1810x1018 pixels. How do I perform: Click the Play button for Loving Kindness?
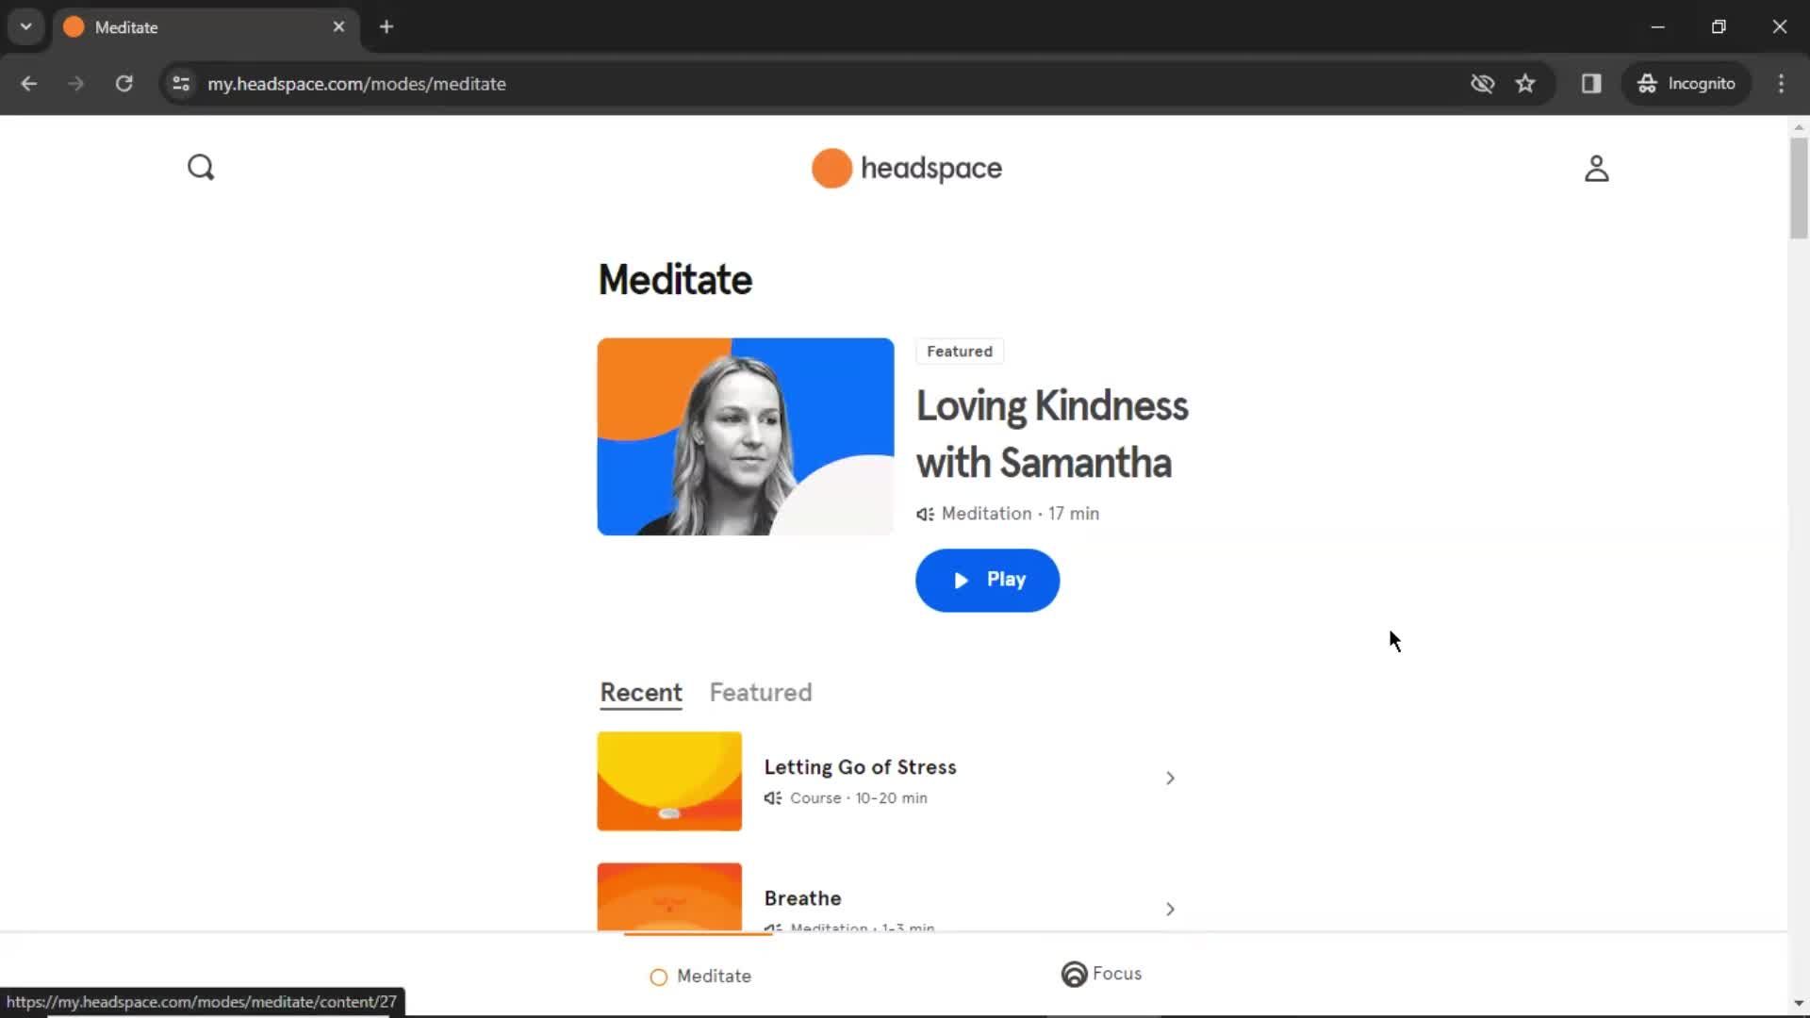(988, 580)
